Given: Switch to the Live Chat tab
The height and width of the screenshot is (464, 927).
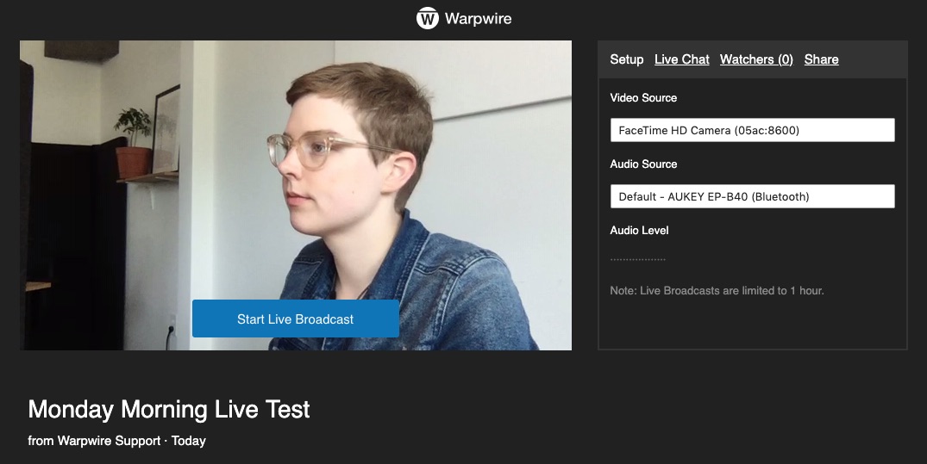Looking at the screenshot, I should [x=681, y=59].
